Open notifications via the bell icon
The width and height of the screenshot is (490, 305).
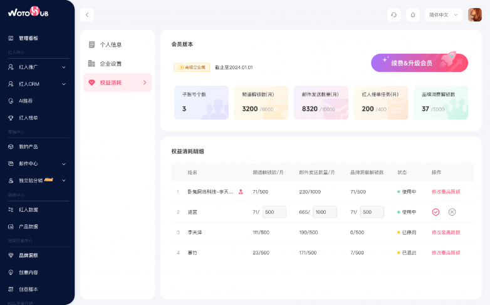click(x=413, y=14)
